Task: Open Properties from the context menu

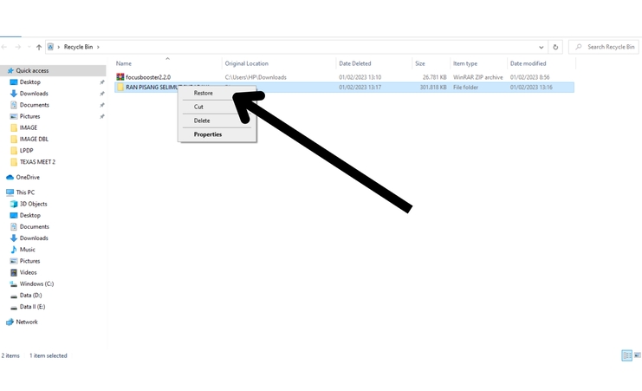Action: pyautogui.click(x=208, y=134)
